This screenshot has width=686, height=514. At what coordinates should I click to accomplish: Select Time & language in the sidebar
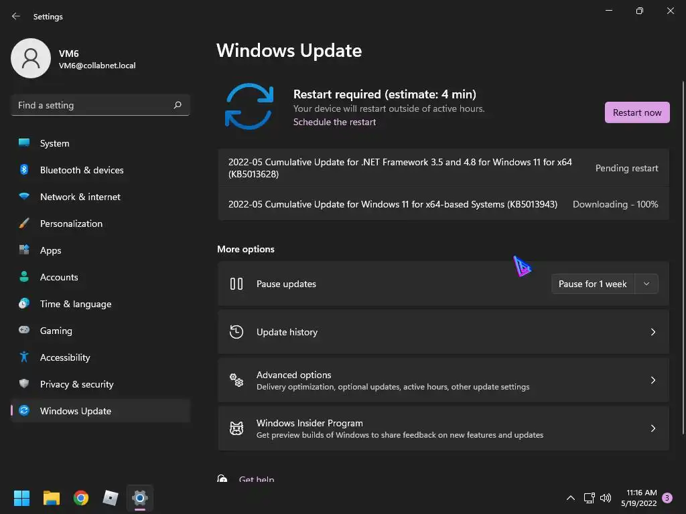click(100, 303)
